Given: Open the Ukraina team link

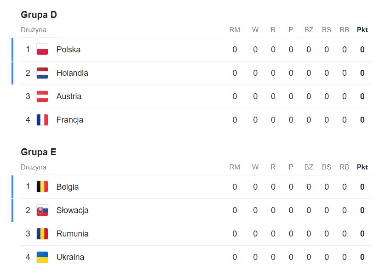Looking at the screenshot, I should pyautogui.click(x=70, y=257).
